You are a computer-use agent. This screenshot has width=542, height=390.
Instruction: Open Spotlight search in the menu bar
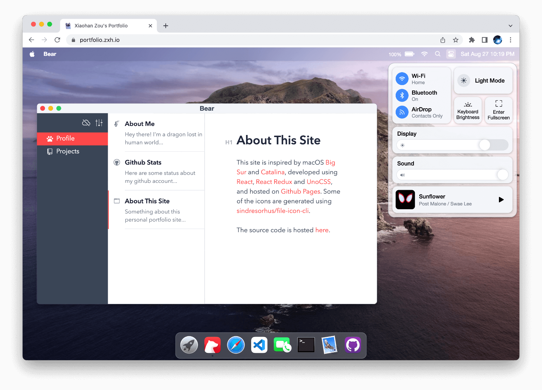[x=438, y=54]
